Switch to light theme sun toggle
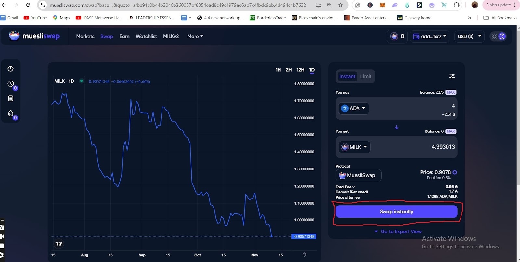 (x=494, y=36)
